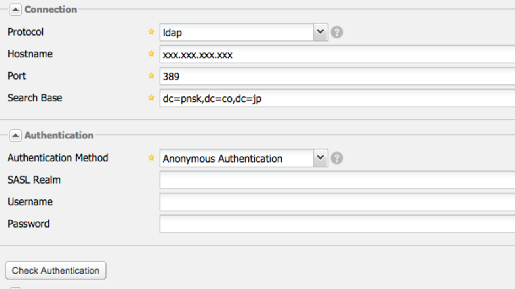Click the required star next to Hostname

[151, 54]
